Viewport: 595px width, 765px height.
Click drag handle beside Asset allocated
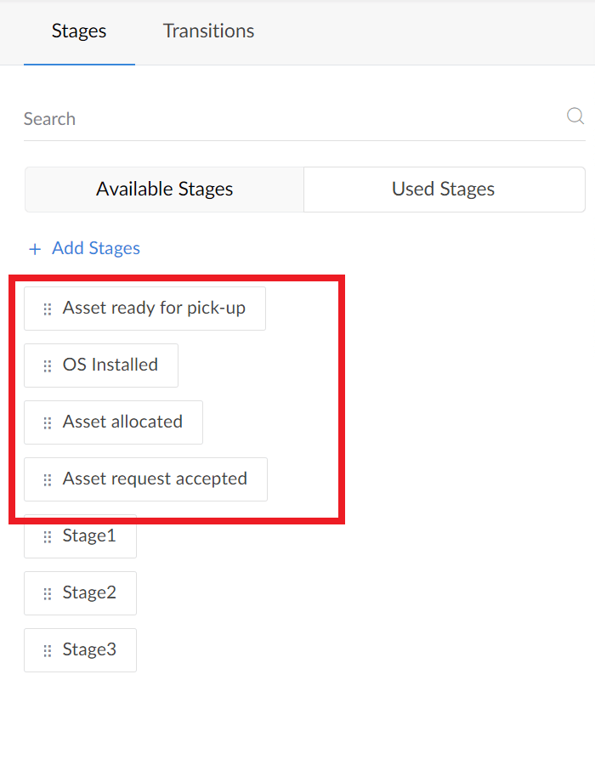48,423
